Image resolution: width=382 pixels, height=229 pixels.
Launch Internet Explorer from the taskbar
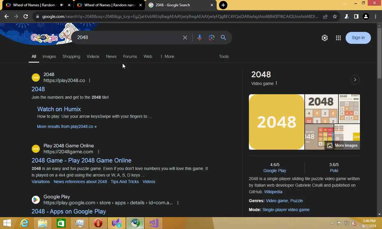click(24, 223)
